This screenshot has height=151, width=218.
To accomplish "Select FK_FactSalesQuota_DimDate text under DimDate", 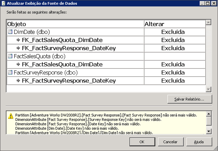I will click(x=62, y=40).
